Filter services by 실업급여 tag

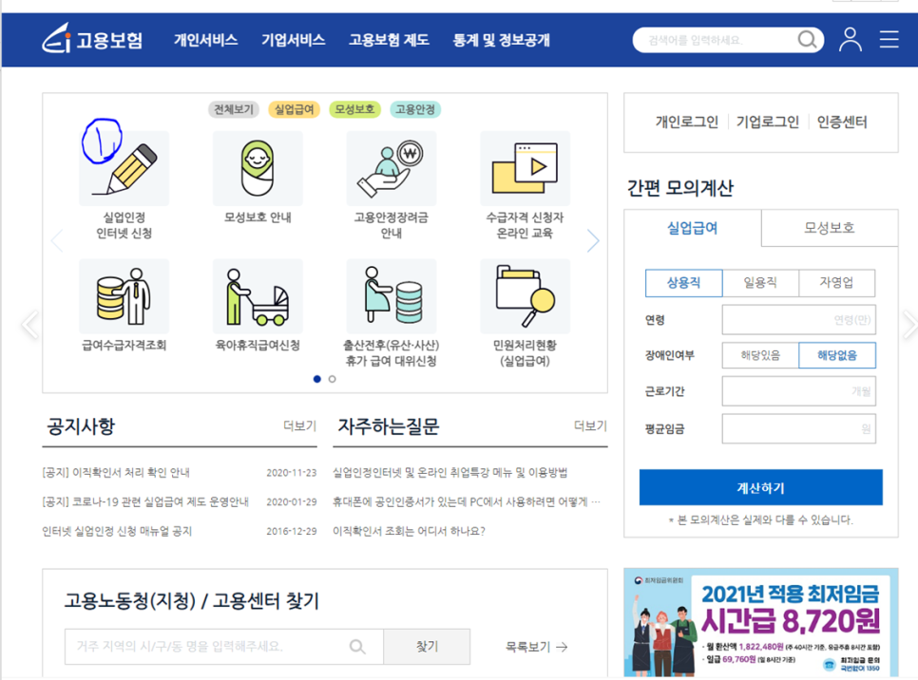tap(295, 109)
